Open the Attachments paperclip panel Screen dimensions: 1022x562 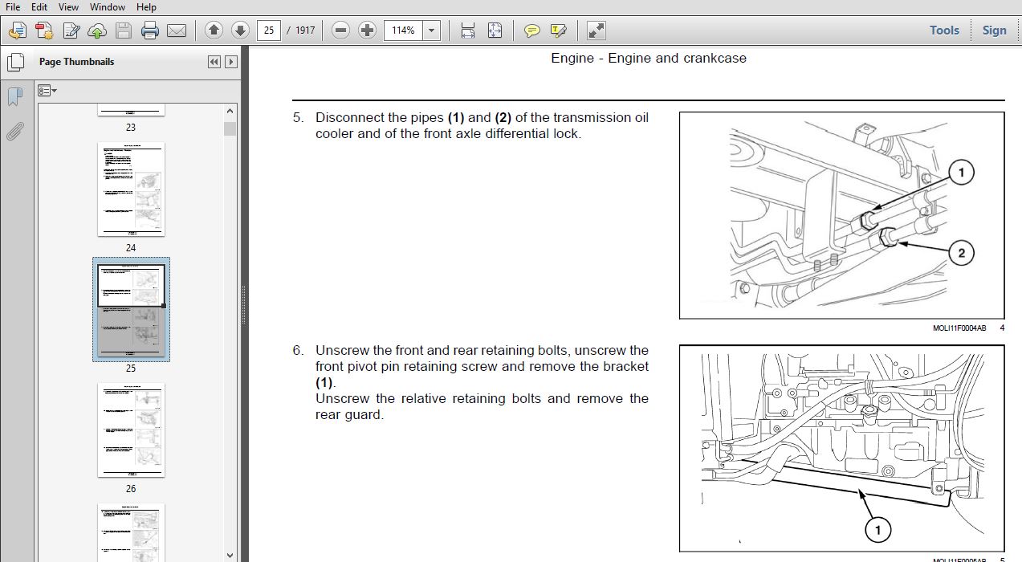tap(14, 132)
